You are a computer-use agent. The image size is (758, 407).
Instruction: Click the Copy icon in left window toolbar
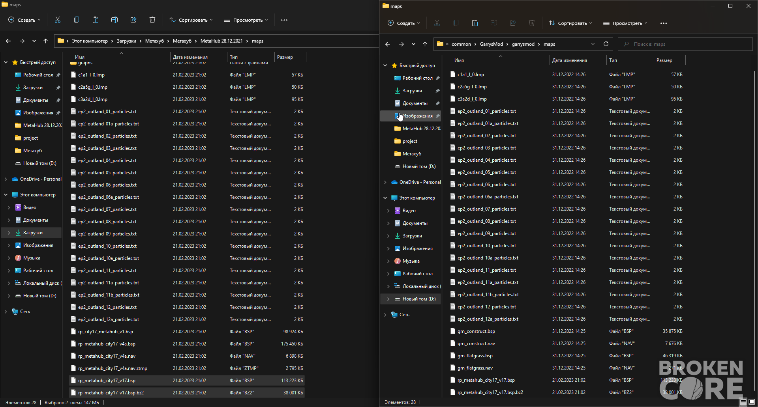(77, 20)
